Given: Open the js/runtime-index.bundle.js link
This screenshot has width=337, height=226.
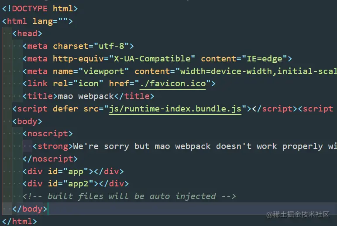Looking at the screenshot, I should click(175, 109).
